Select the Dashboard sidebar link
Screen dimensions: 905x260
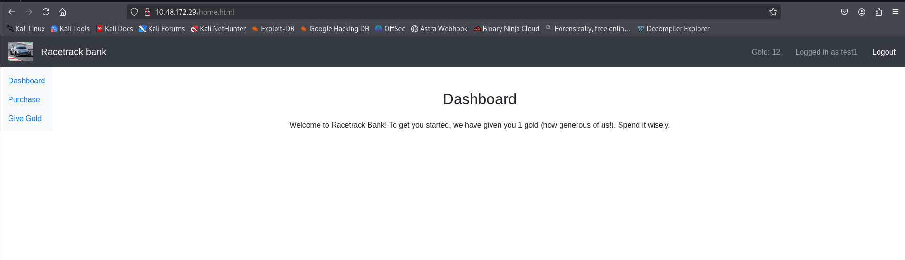[26, 81]
